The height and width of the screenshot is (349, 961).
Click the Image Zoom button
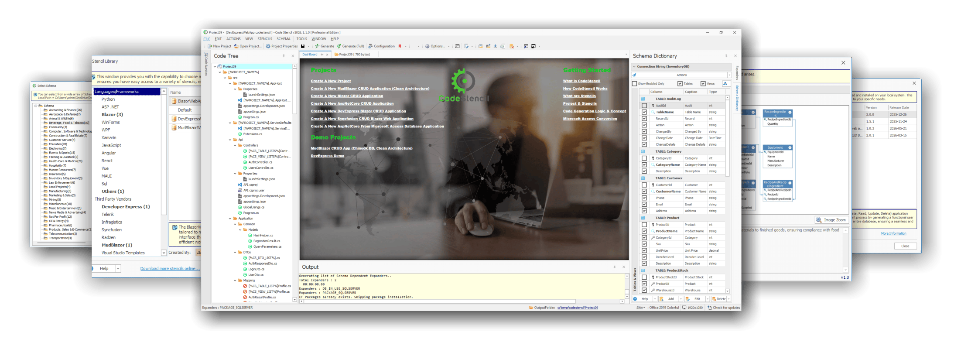(831, 220)
